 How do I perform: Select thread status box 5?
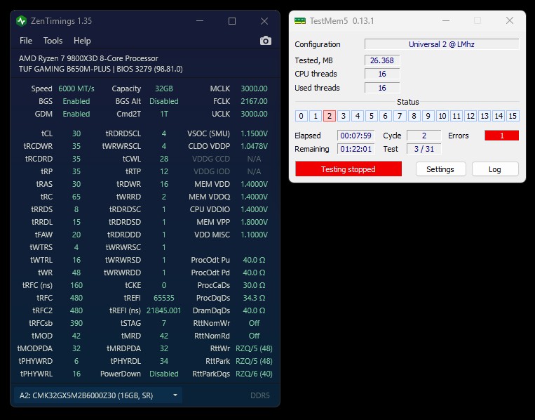[372, 116]
